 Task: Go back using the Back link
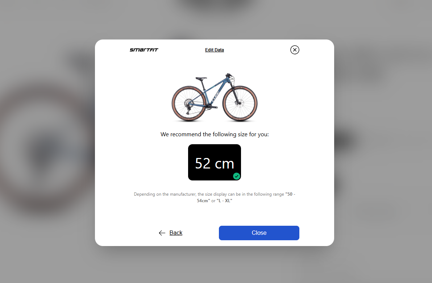176,233
